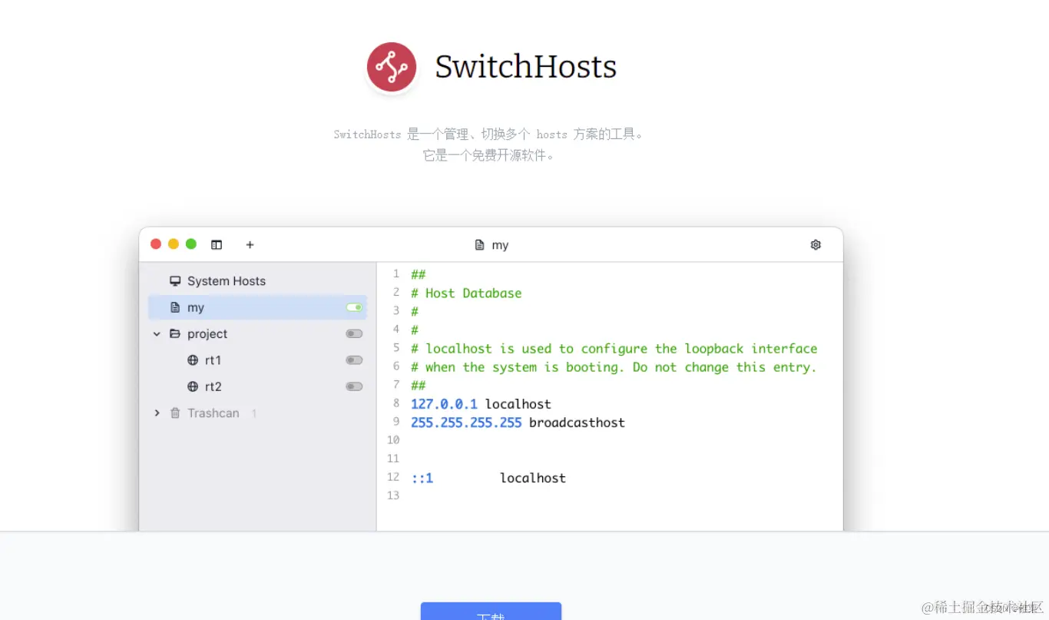Select the rt2 remote hosts entry
The height and width of the screenshot is (620, 1049).
click(x=257, y=386)
